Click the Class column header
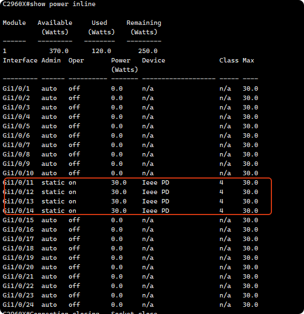This screenshot has height=314, width=304. [229, 60]
